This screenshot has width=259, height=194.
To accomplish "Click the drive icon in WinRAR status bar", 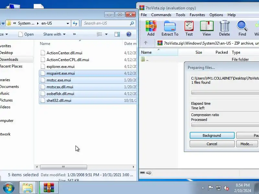I will tap(142, 173).
